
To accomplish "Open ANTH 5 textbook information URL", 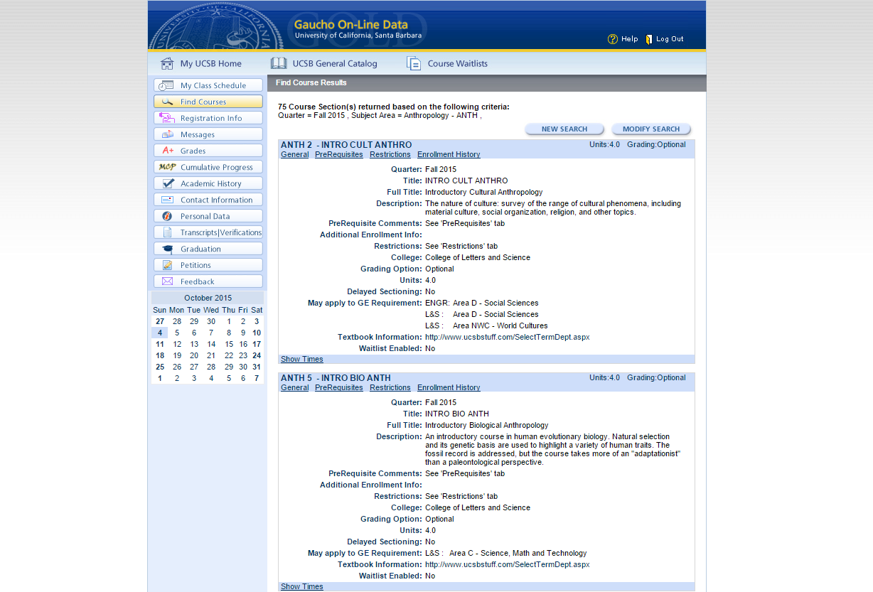I will point(507,564).
